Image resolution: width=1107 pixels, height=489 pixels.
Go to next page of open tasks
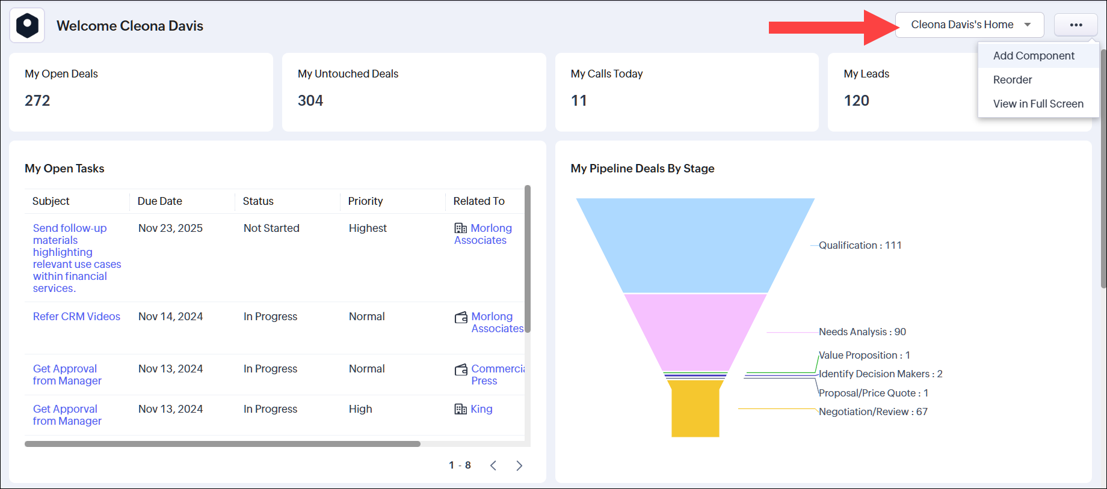tap(519, 466)
